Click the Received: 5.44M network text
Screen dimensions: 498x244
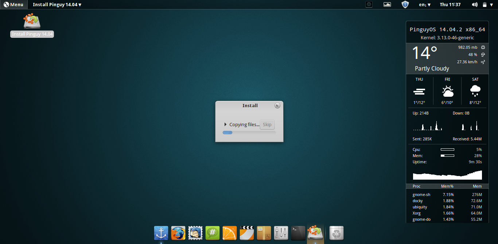tap(467, 139)
